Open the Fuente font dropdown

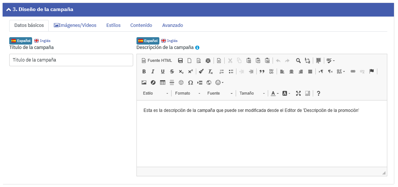click(x=220, y=93)
